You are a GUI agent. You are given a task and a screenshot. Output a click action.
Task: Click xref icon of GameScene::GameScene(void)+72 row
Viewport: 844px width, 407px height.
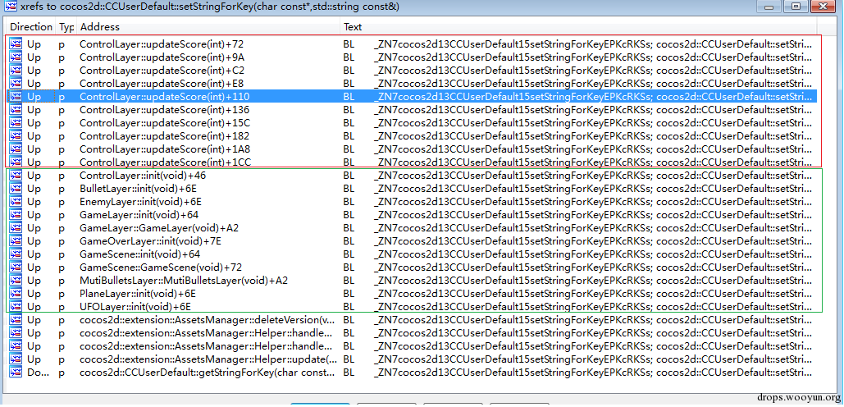click(15, 267)
